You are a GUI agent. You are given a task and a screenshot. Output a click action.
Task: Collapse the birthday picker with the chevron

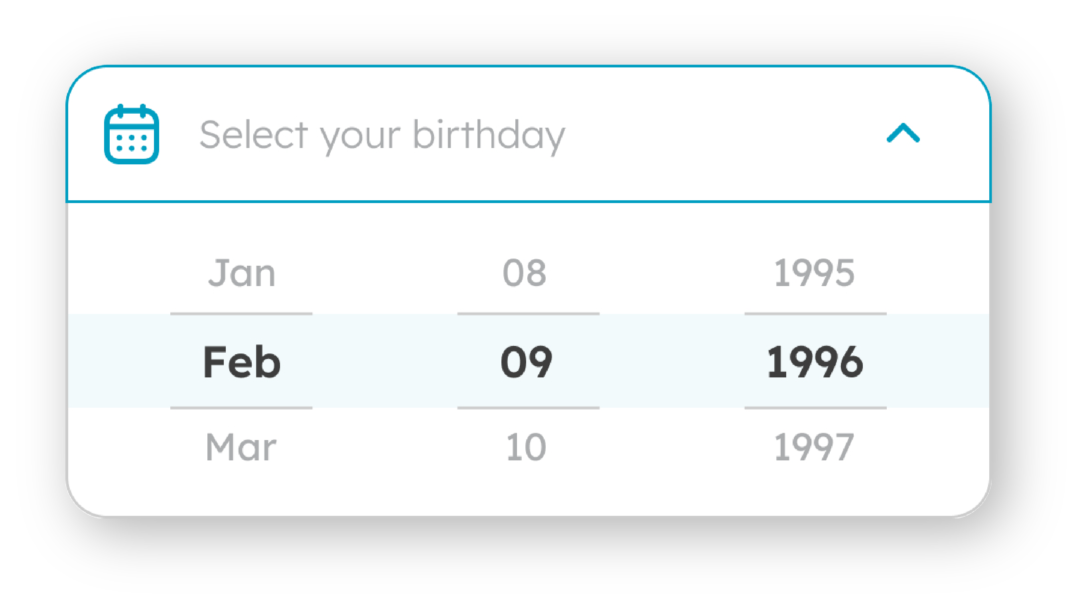click(903, 133)
